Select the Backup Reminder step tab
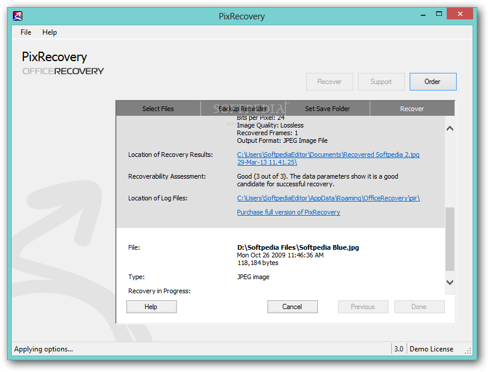Image resolution: width=489 pixels, height=372 pixels. pos(243,109)
